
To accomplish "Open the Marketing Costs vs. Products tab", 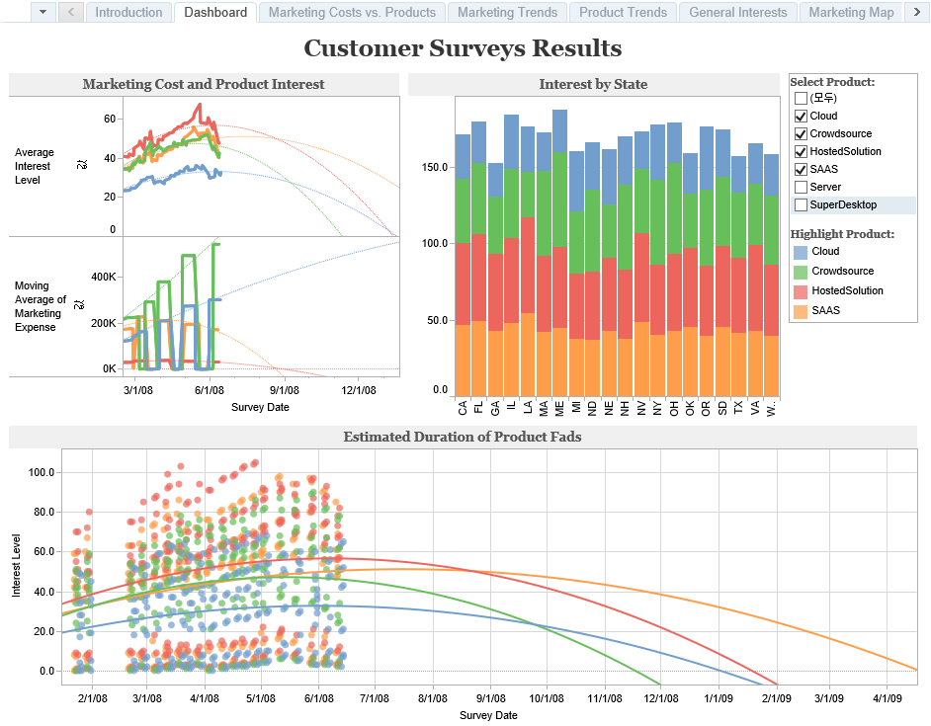I will coord(352,13).
